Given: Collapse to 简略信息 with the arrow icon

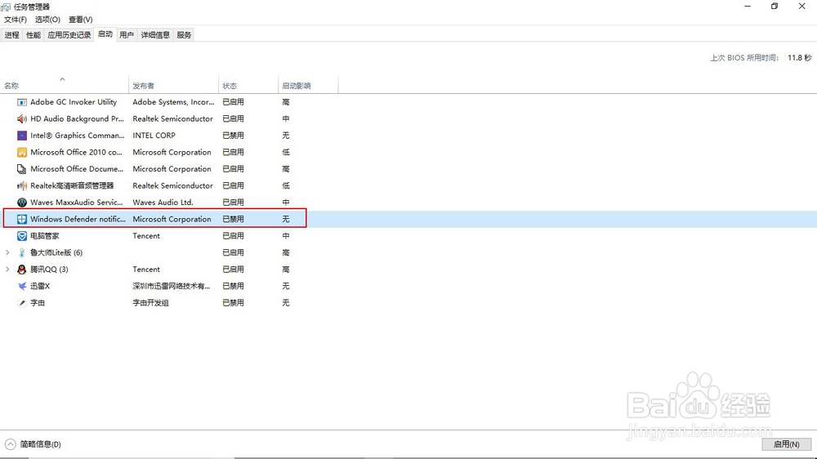Looking at the screenshot, I should [11, 444].
